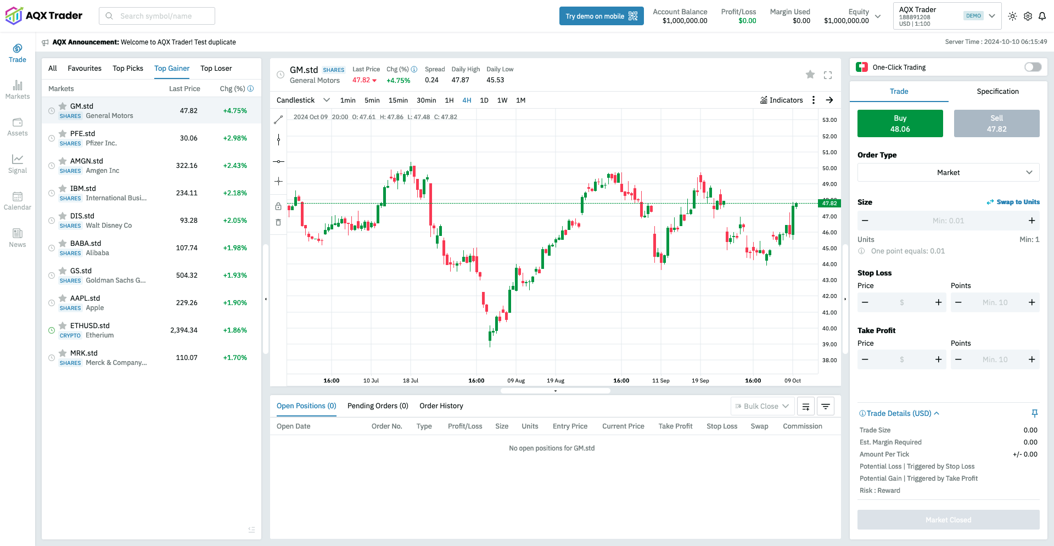Screen dimensions: 1054x546
Task: Enable One-Click Trading
Action: pos(1032,67)
